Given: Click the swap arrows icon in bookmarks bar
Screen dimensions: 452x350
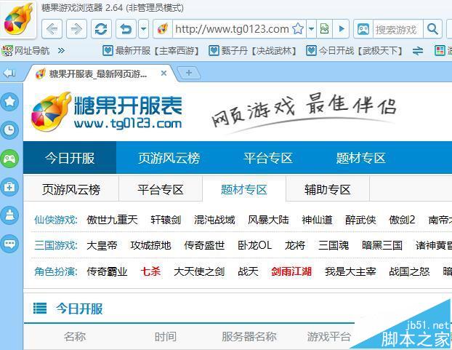Looking at the screenshot, I should (x=418, y=52).
